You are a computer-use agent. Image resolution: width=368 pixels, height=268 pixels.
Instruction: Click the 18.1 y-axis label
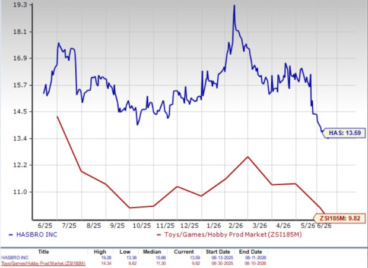20,31
